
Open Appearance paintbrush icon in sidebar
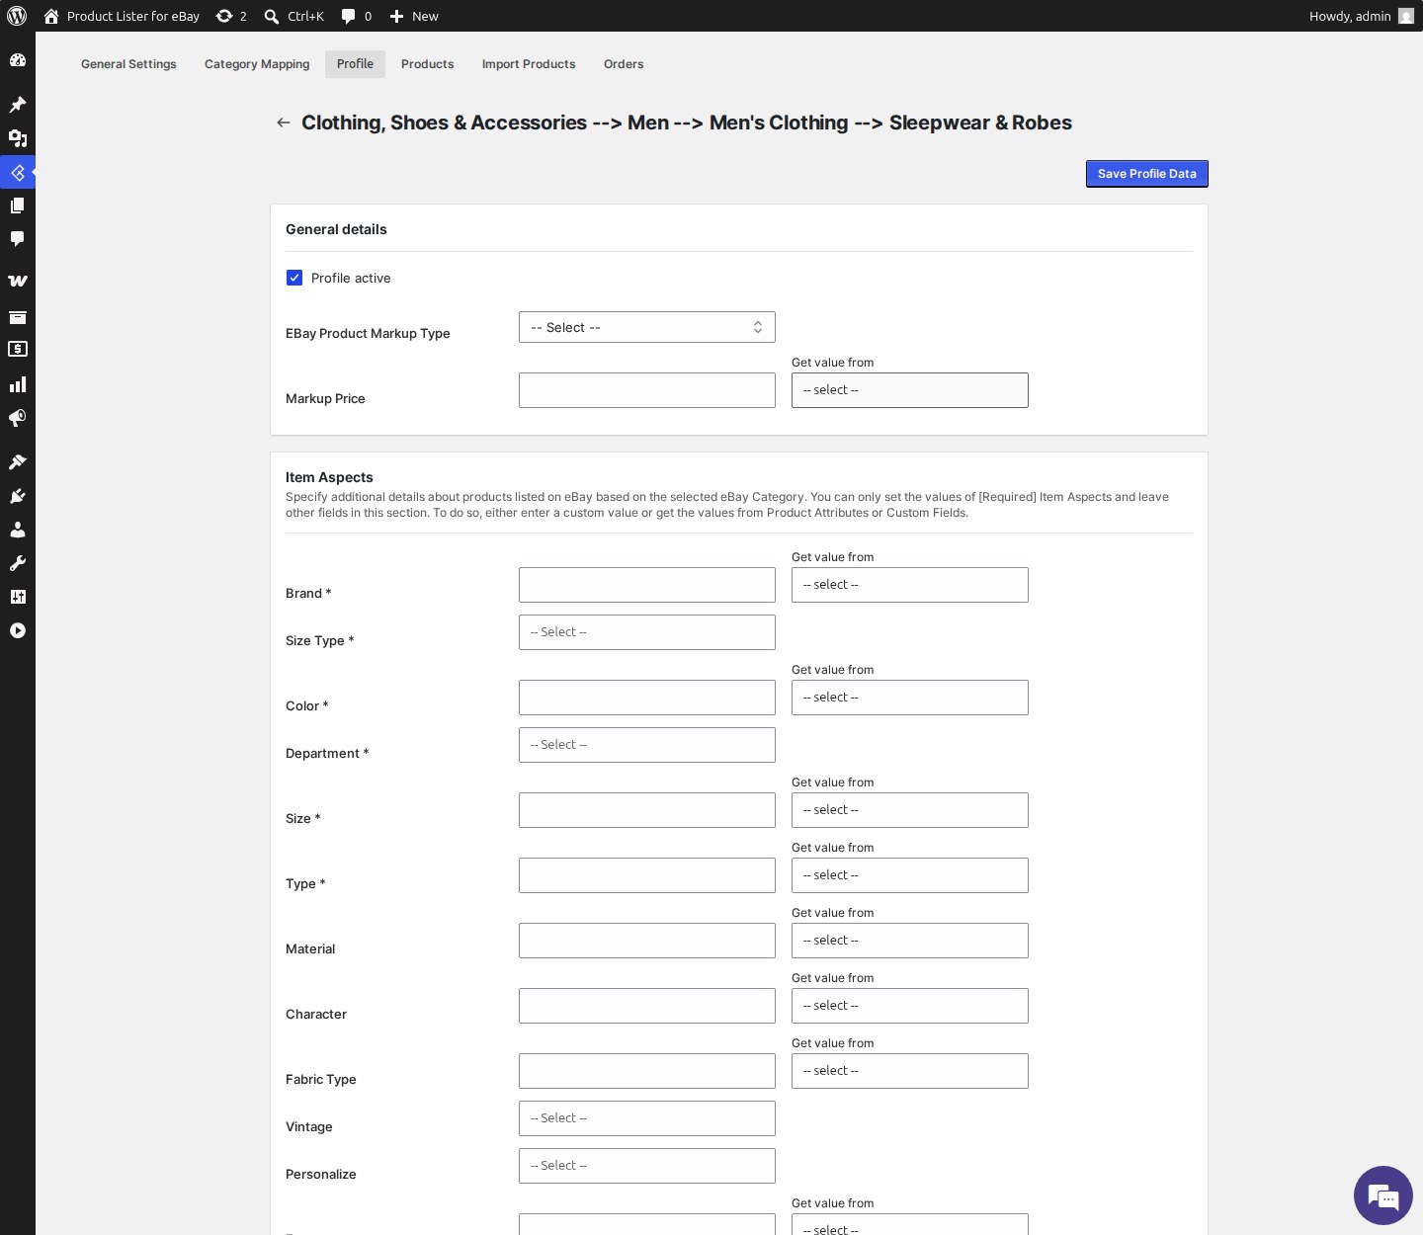tap(18, 461)
